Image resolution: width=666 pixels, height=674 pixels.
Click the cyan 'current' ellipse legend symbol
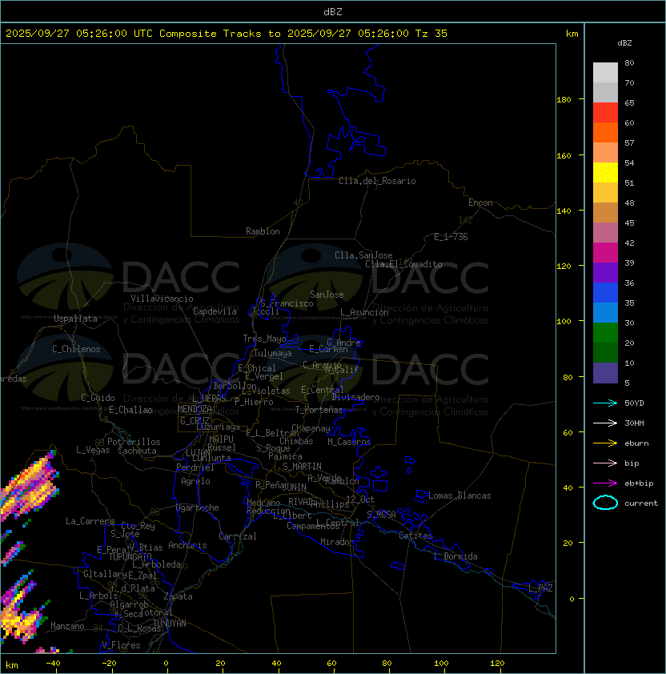click(605, 503)
